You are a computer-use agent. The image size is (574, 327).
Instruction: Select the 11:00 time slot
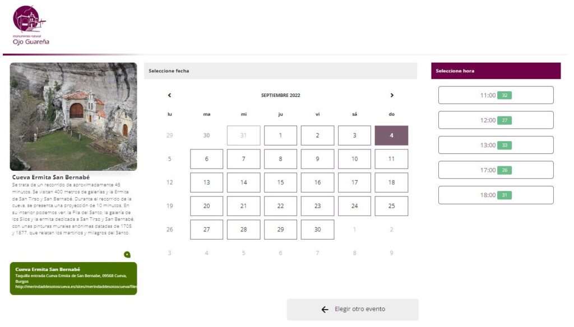click(496, 95)
